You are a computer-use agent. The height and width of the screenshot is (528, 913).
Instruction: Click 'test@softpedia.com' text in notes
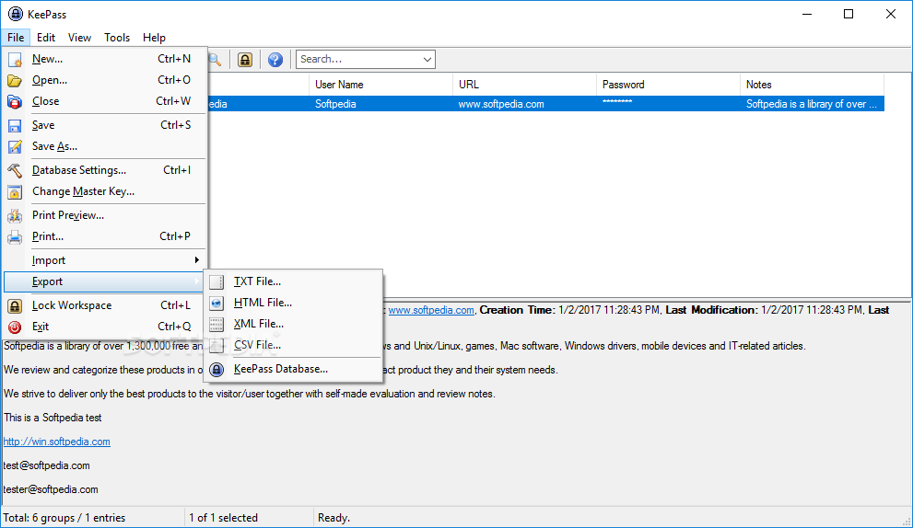point(47,465)
